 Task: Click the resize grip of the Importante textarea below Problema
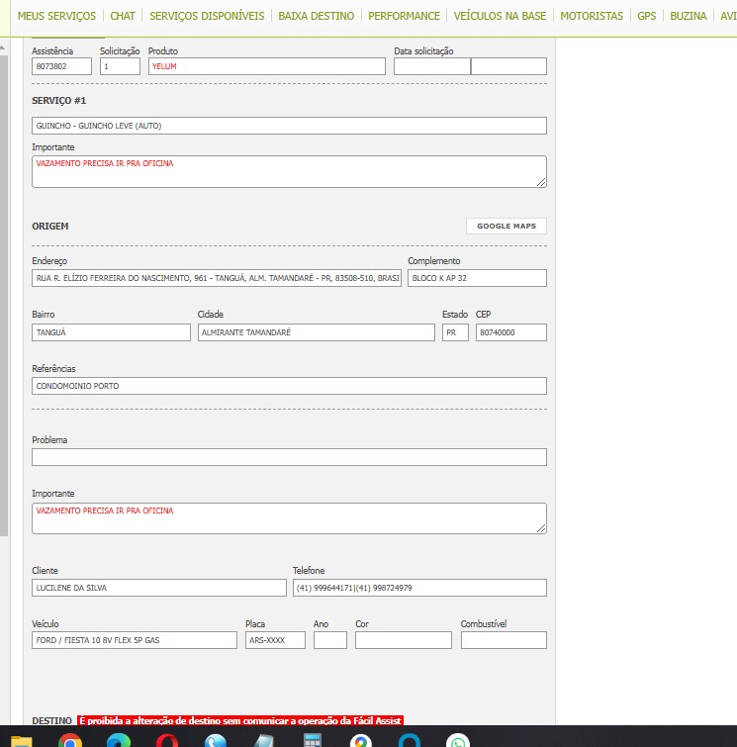pyautogui.click(x=541, y=528)
